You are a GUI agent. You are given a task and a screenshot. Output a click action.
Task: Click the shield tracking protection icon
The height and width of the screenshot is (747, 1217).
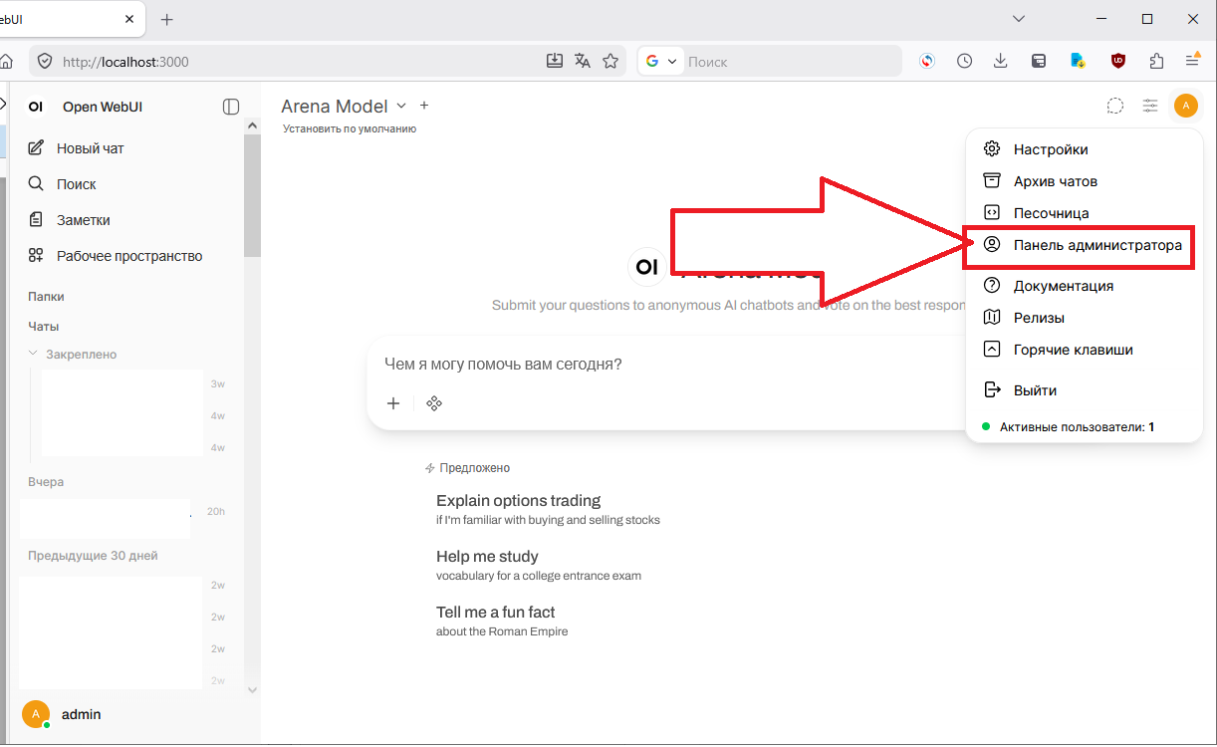44,62
